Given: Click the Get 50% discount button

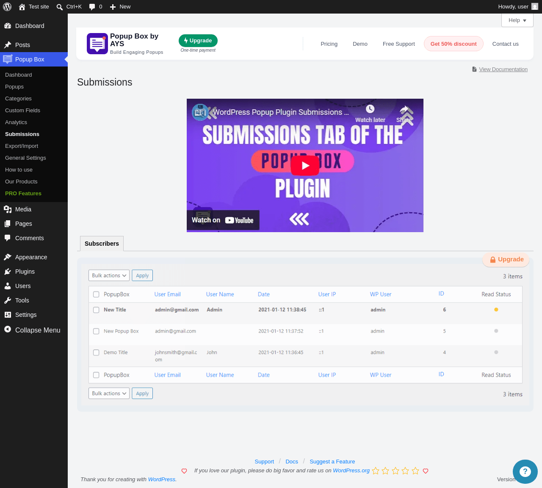Looking at the screenshot, I should (454, 44).
